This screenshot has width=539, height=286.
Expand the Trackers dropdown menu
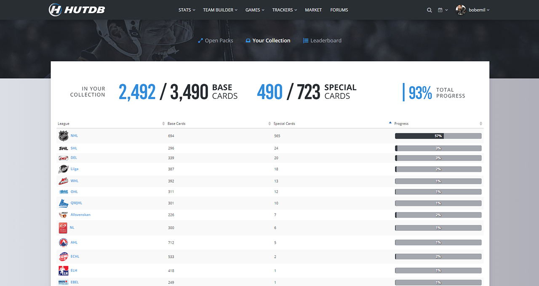click(284, 10)
